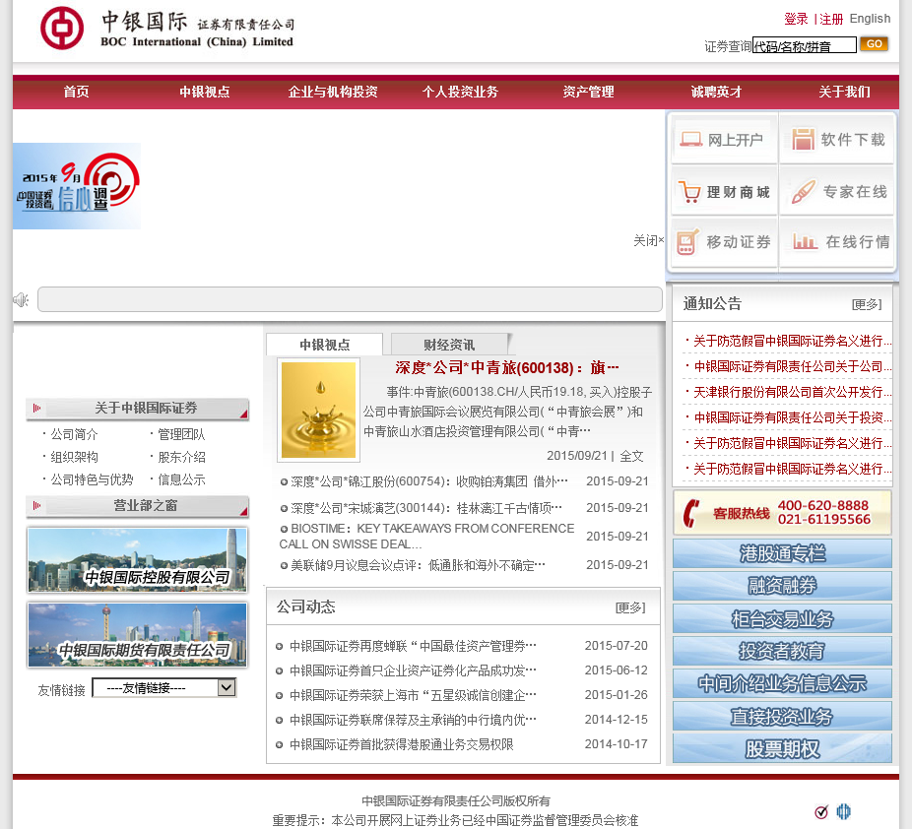912x829 pixels.
Task: Open the 信息公示 link
Action: coord(181,479)
